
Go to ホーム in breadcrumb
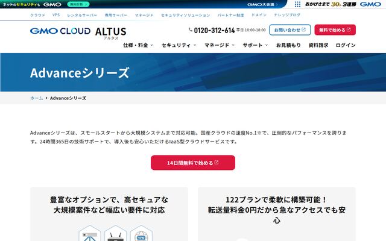[36, 98]
